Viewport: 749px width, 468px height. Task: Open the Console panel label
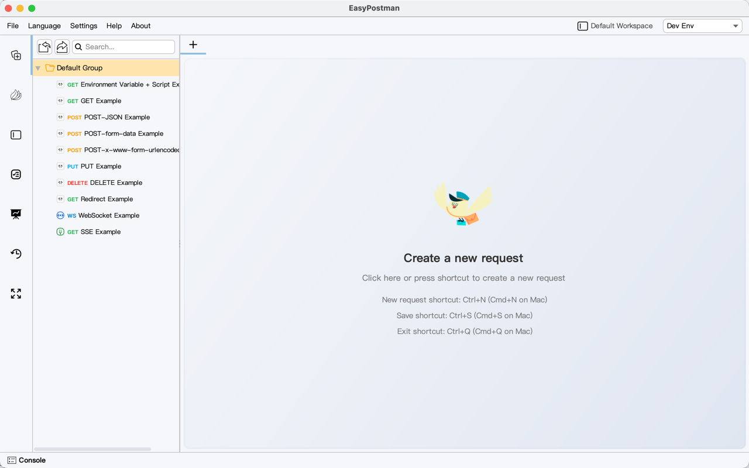pyautogui.click(x=32, y=460)
